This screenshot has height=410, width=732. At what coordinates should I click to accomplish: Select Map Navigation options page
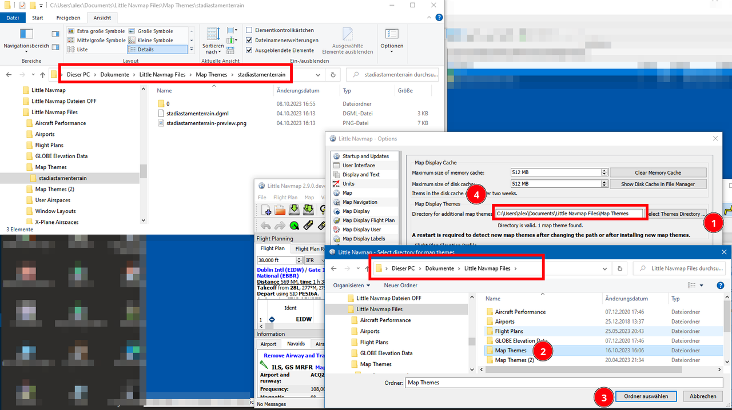pyautogui.click(x=360, y=202)
